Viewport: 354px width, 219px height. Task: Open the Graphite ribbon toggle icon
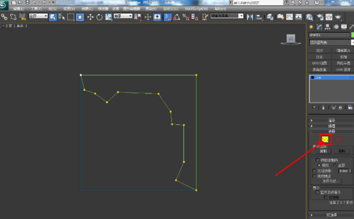pos(280,17)
